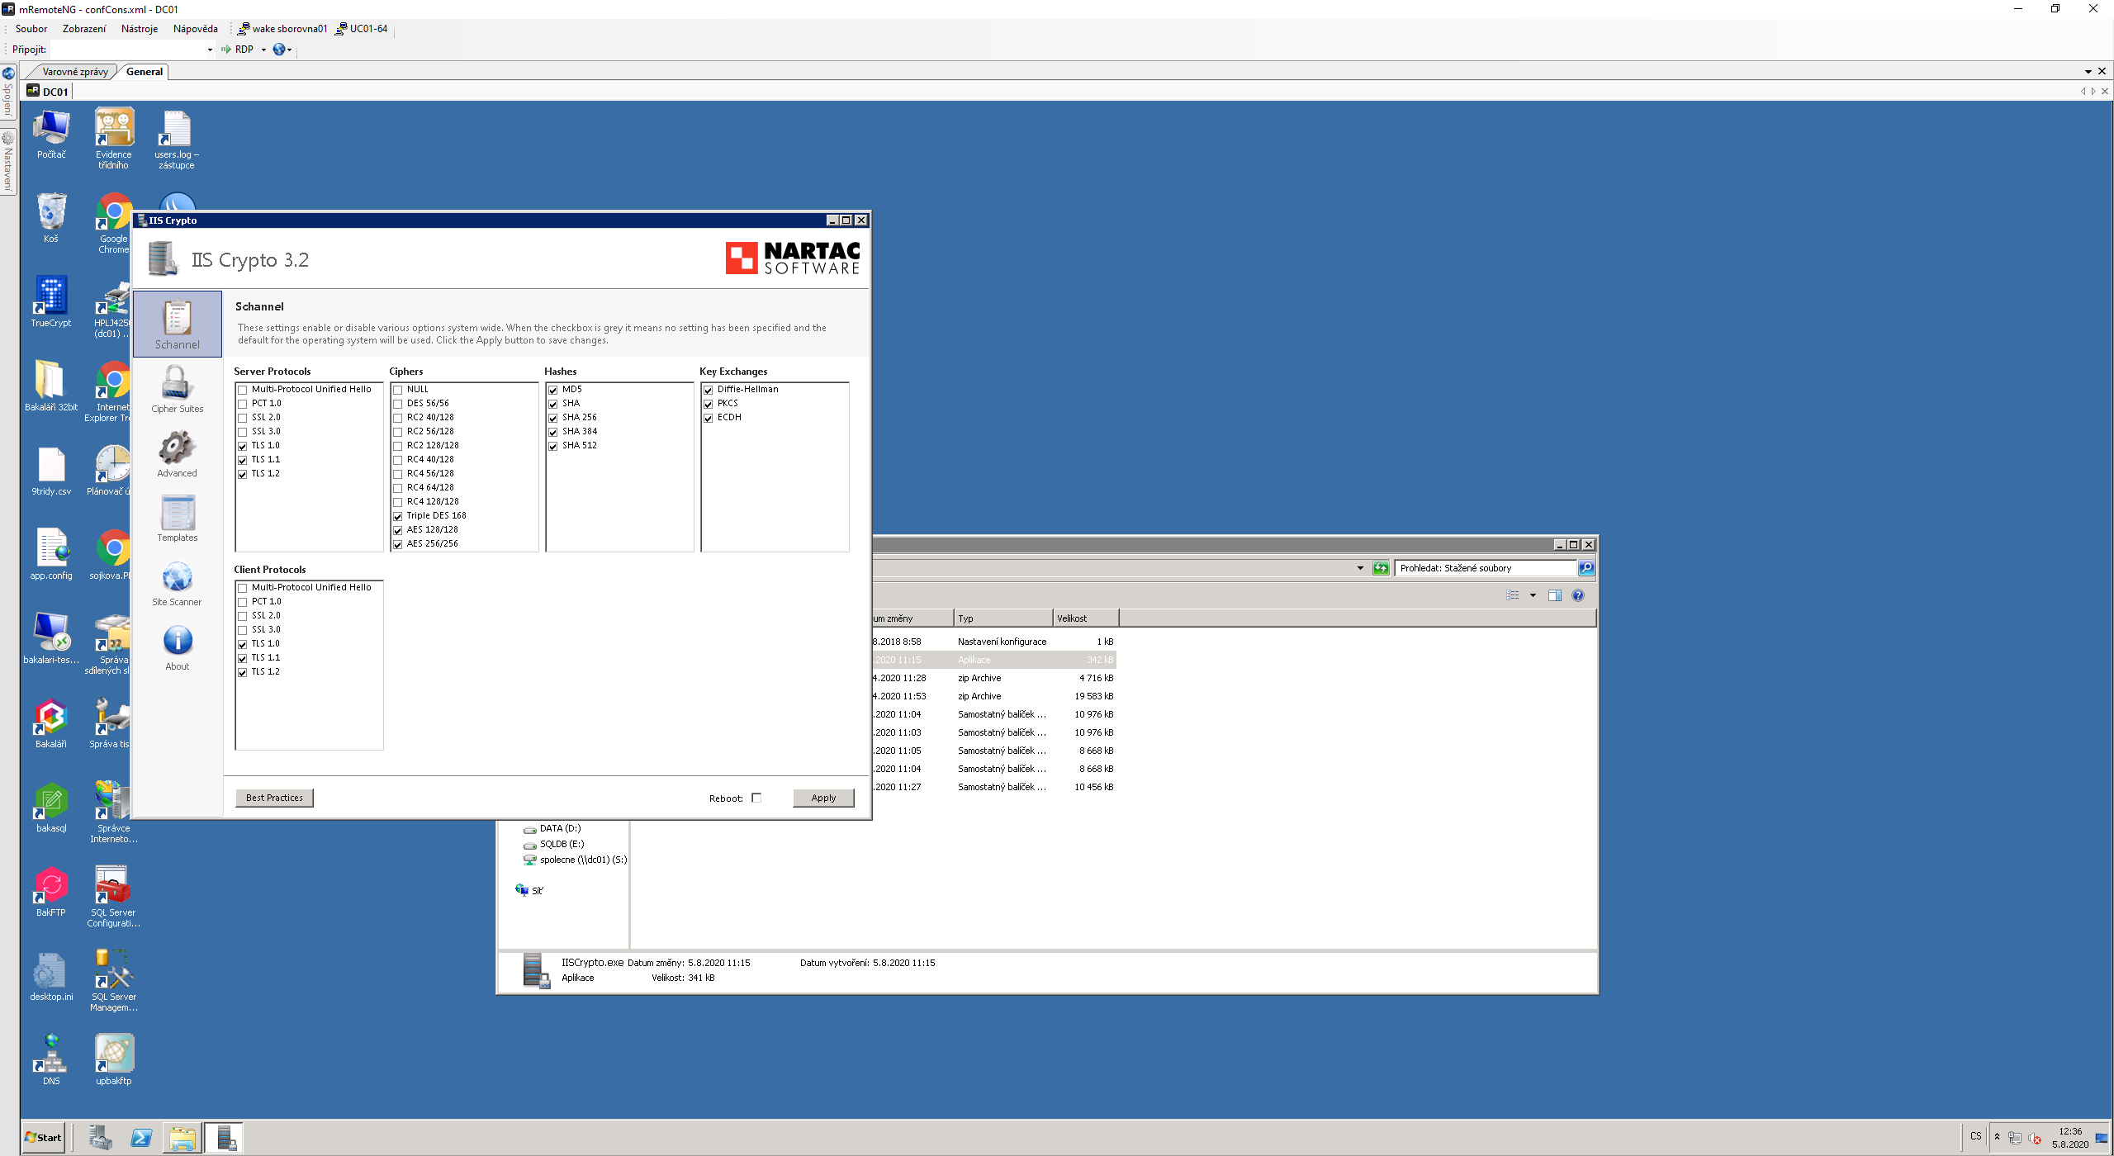Viewport: 2114px width, 1156px height.
Task: Uncheck TLS 1.0 under Server Protocols
Action: tap(243, 446)
